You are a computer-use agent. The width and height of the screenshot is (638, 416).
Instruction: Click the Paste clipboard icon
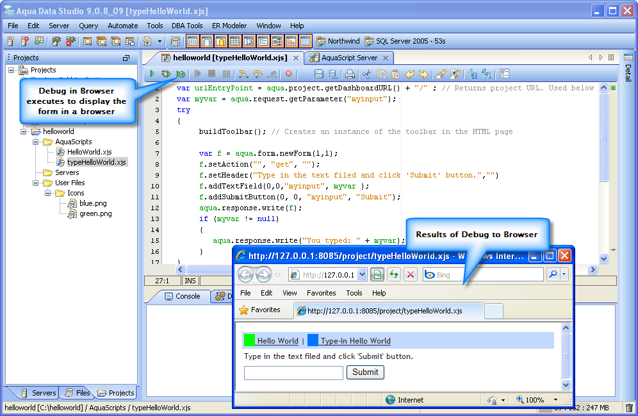(395, 74)
